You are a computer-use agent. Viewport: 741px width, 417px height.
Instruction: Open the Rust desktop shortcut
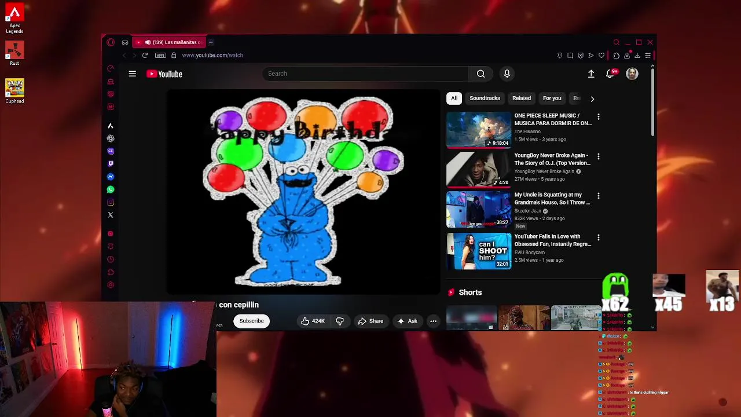coord(14,53)
